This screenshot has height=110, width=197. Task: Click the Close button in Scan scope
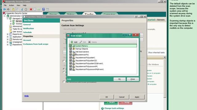click(133, 79)
